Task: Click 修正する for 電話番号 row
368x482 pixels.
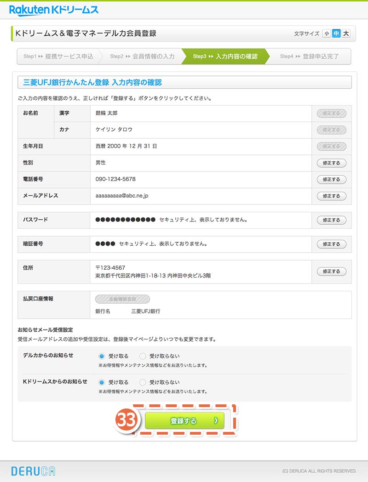Action: coord(332,180)
